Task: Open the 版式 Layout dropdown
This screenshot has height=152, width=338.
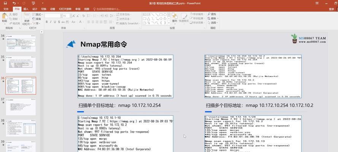Action: point(38,14)
